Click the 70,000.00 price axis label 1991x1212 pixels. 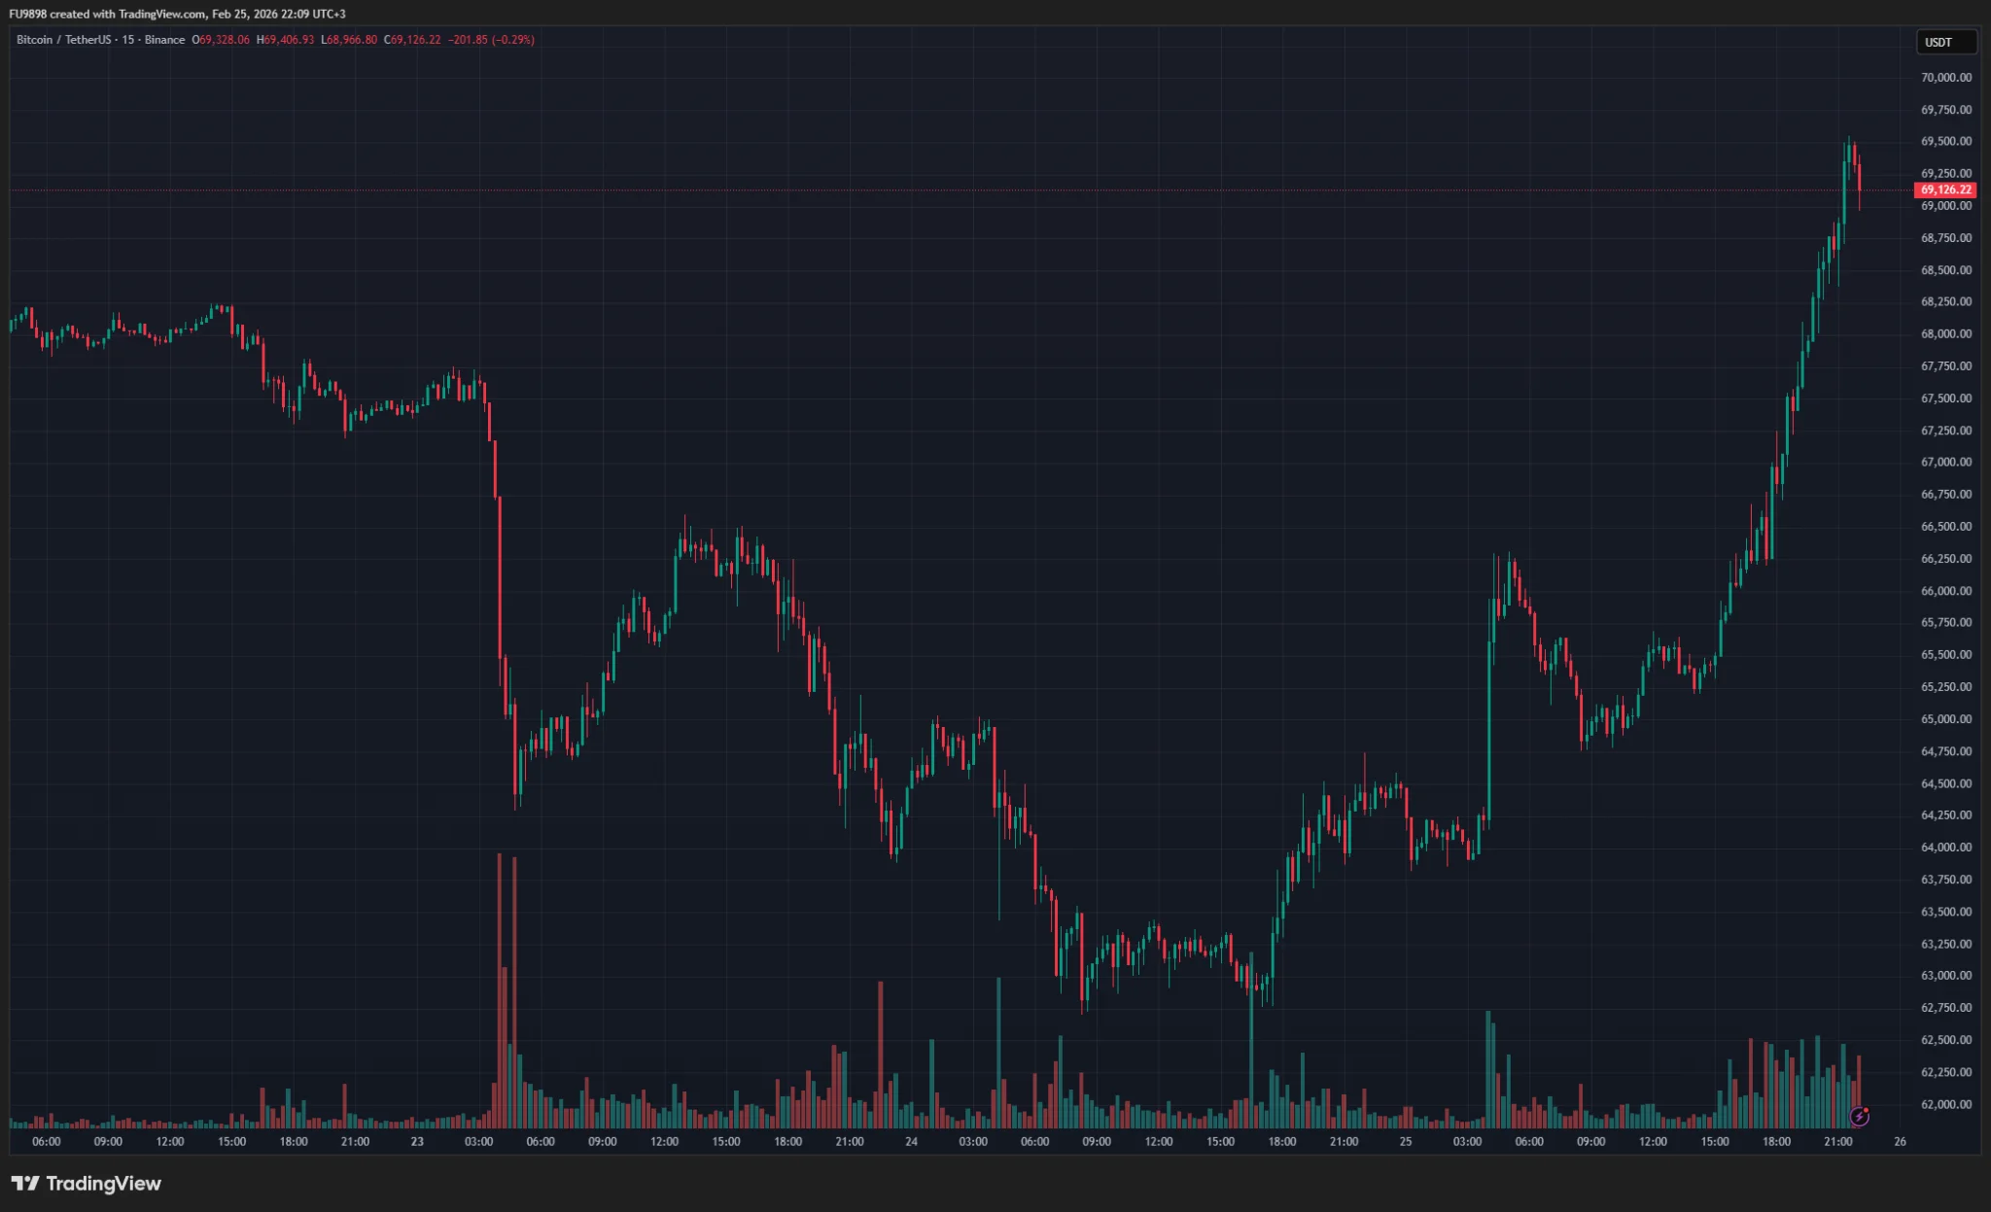(1945, 78)
